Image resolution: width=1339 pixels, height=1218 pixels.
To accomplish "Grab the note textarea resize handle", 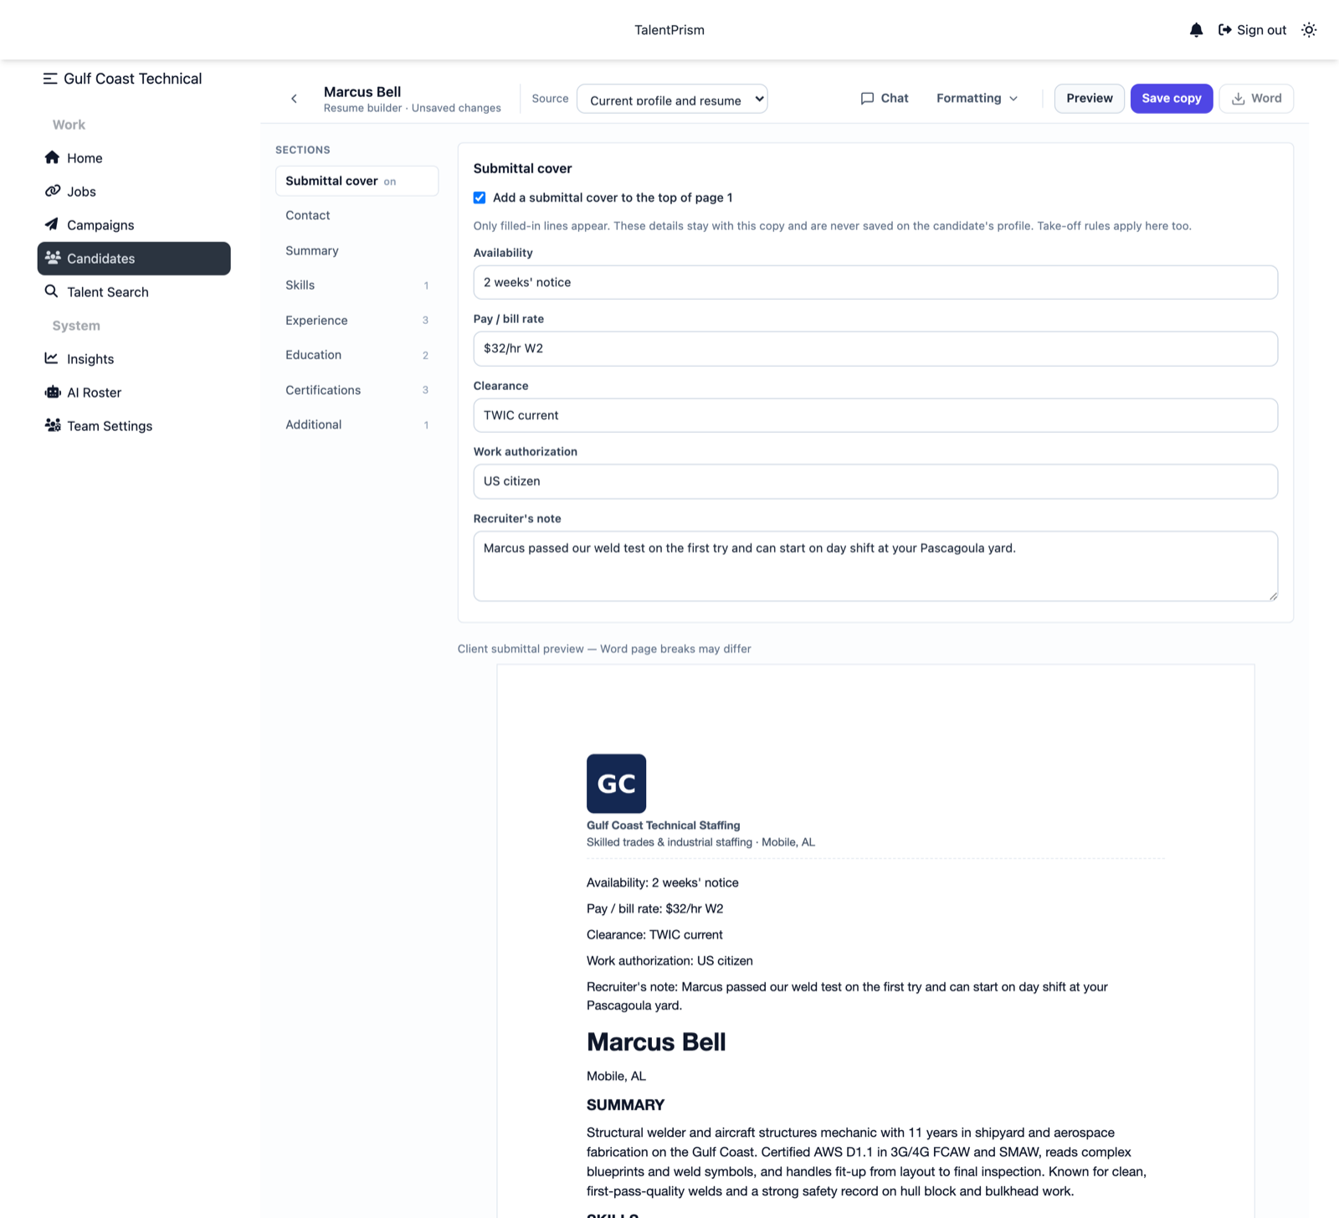I will click(x=1273, y=596).
